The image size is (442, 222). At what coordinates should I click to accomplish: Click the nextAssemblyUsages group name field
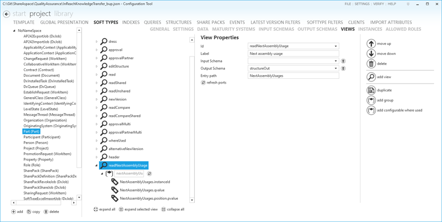click(x=129, y=173)
